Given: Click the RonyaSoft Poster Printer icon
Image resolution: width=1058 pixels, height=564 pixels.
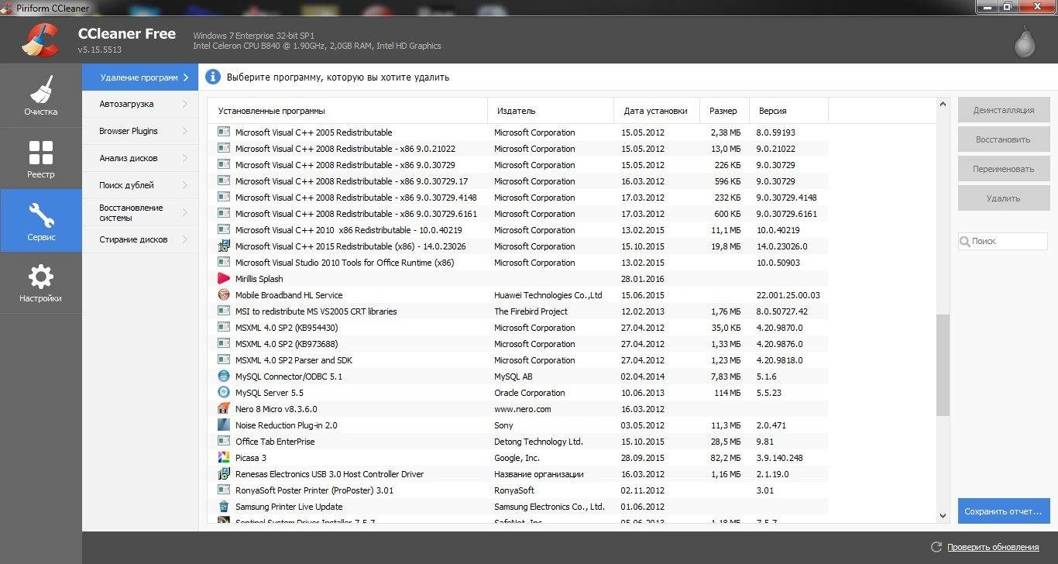Looking at the screenshot, I should tap(223, 490).
